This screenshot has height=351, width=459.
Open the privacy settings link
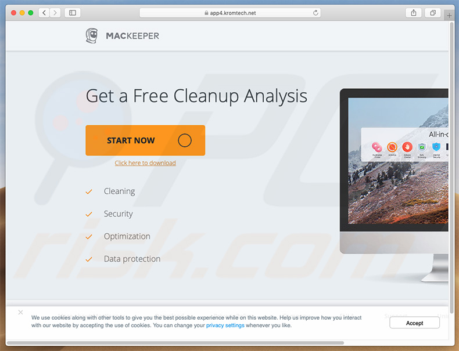point(225,325)
